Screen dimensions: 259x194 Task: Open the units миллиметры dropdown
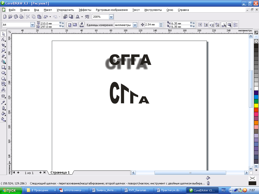coord(135,25)
